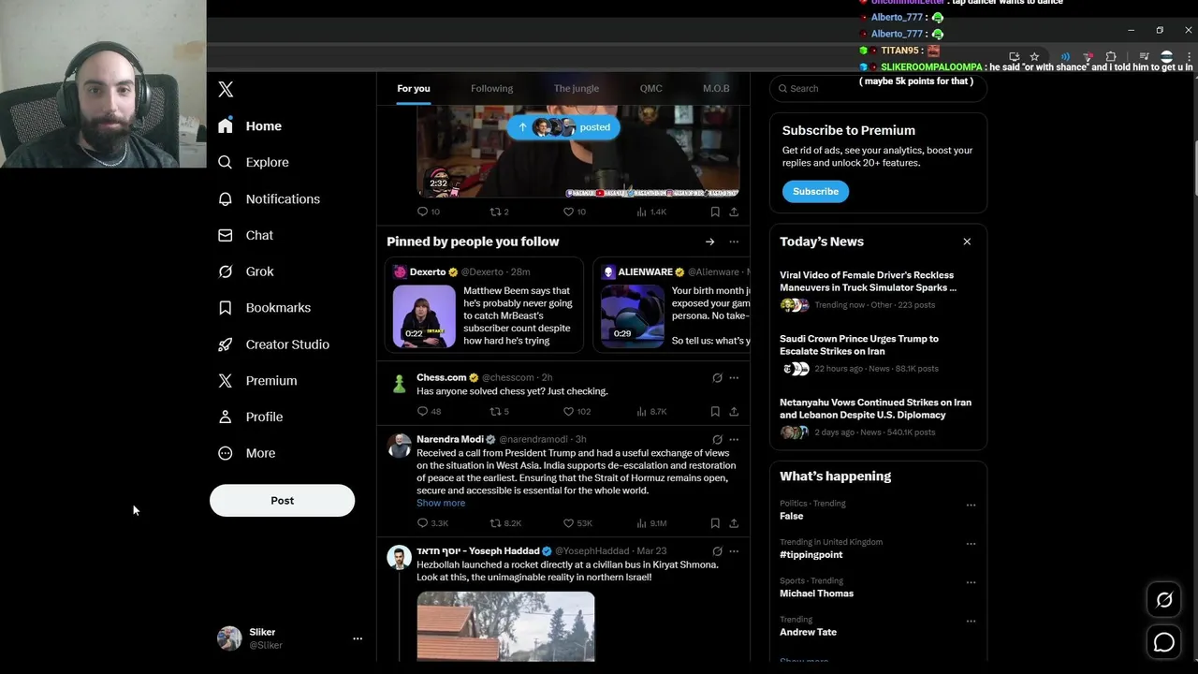Open more menu on Yoseph Haddad post

734,551
